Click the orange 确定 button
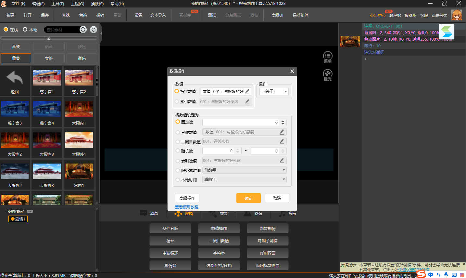 (x=248, y=198)
